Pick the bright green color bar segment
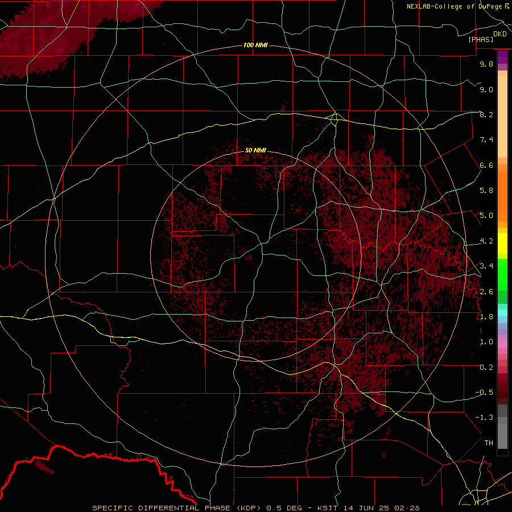512x512 pixels. point(502,274)
